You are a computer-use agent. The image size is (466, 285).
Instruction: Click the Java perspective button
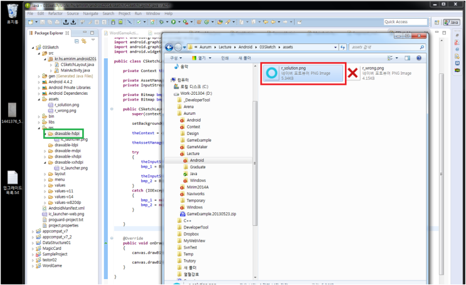[x=451, y=22]
